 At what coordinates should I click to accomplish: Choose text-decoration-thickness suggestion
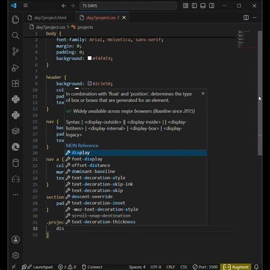pos(136,222)
